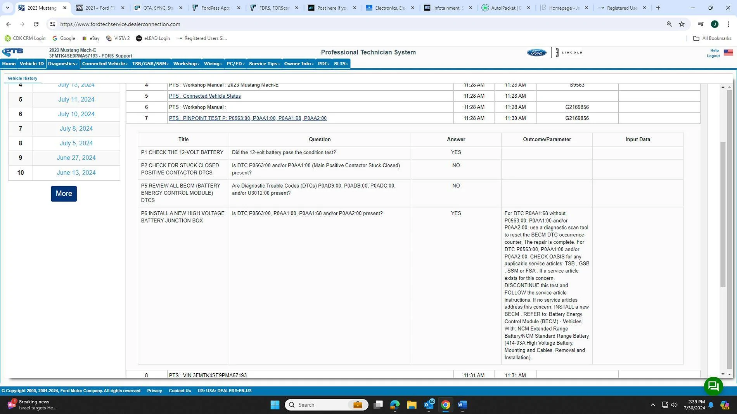The height and width of the screenshot is (414, 737).
Task: Click the Windows taskbar Search box
Action: tap(326, 405)
